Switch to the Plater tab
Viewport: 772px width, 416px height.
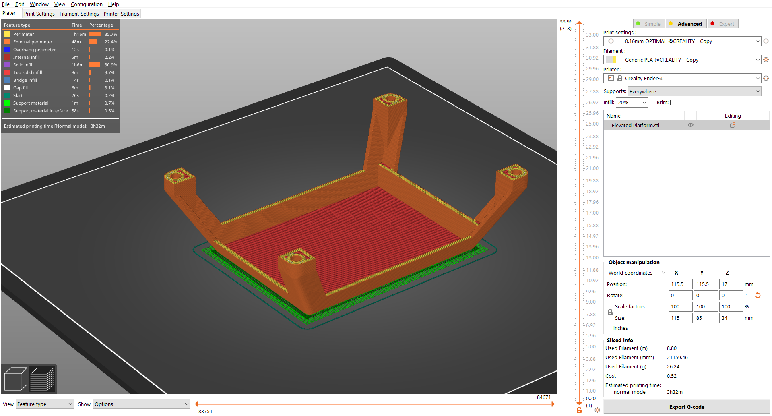point(9,13)
